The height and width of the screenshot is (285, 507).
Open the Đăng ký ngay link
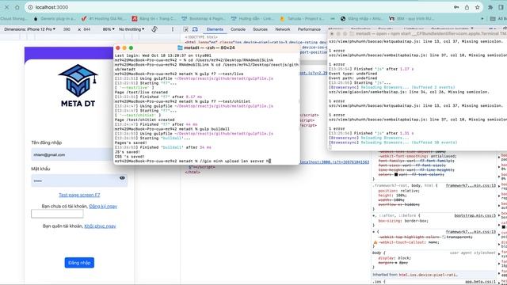[x=103, y=206]
